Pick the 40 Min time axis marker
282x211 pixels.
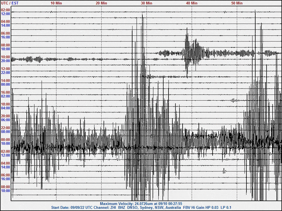192,3
